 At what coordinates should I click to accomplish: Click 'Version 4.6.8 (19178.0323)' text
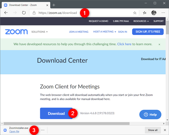pyautogui.click(x=97, y=113)
